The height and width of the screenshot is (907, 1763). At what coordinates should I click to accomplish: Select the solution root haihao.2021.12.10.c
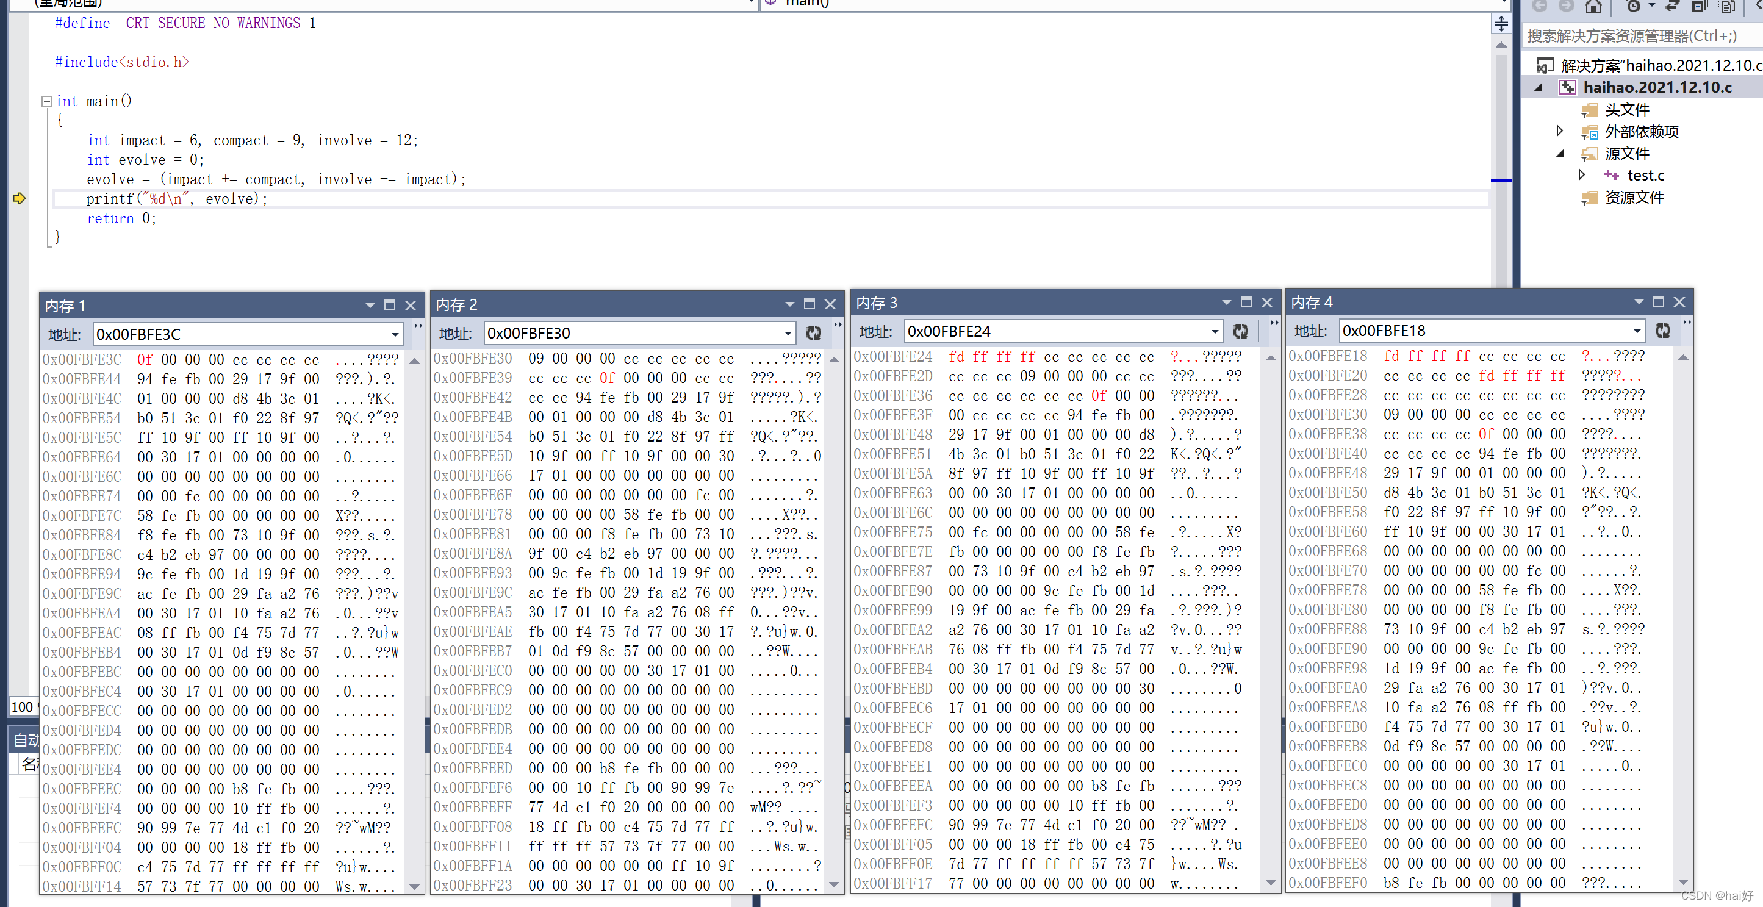[1661, 66]
